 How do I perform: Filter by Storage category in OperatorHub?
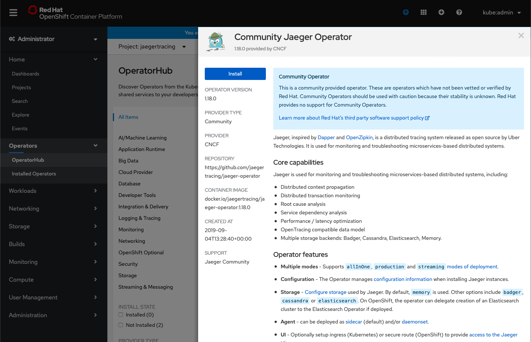point(127,275)
